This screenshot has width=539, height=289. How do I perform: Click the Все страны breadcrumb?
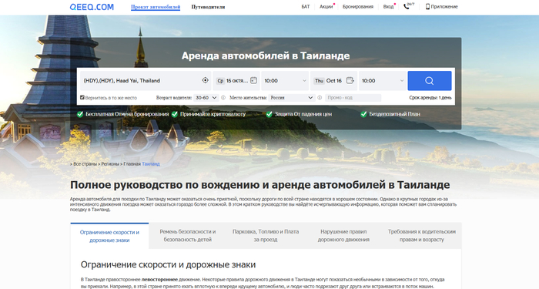85,164
